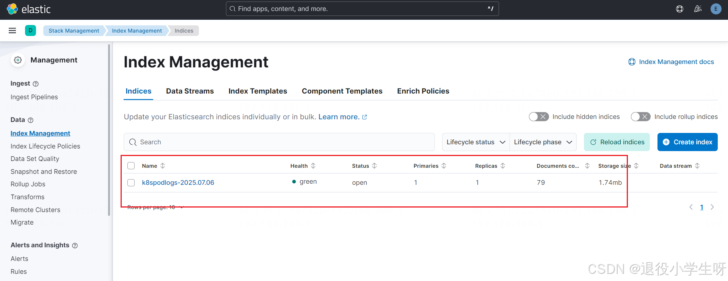This screenshot has height=281, width=728.
Task: Open Ingest Pipelines in sidebar
Action: pyautogui.click(x=34, y=97)
